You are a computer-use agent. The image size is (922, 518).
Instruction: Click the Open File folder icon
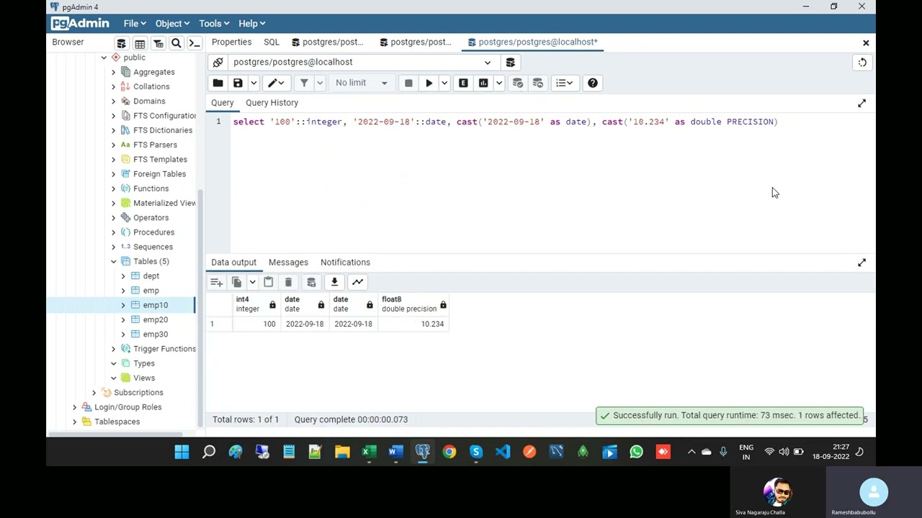[218, 83]
